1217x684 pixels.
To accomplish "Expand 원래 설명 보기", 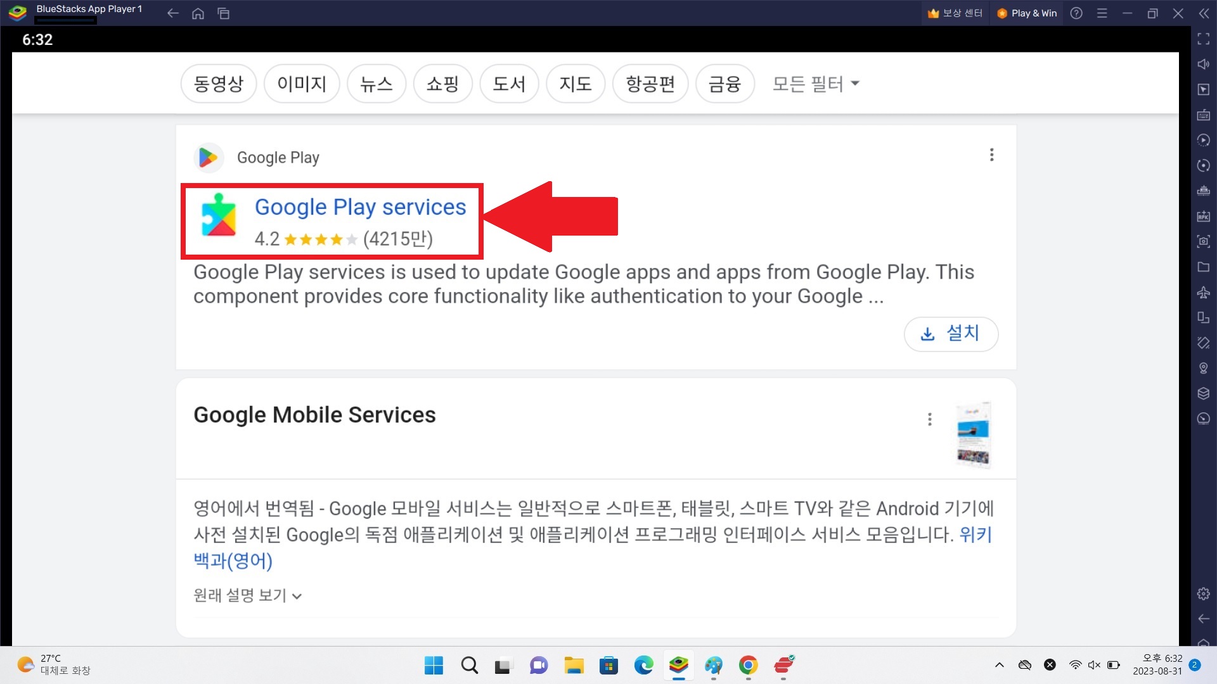I will 248,595.
